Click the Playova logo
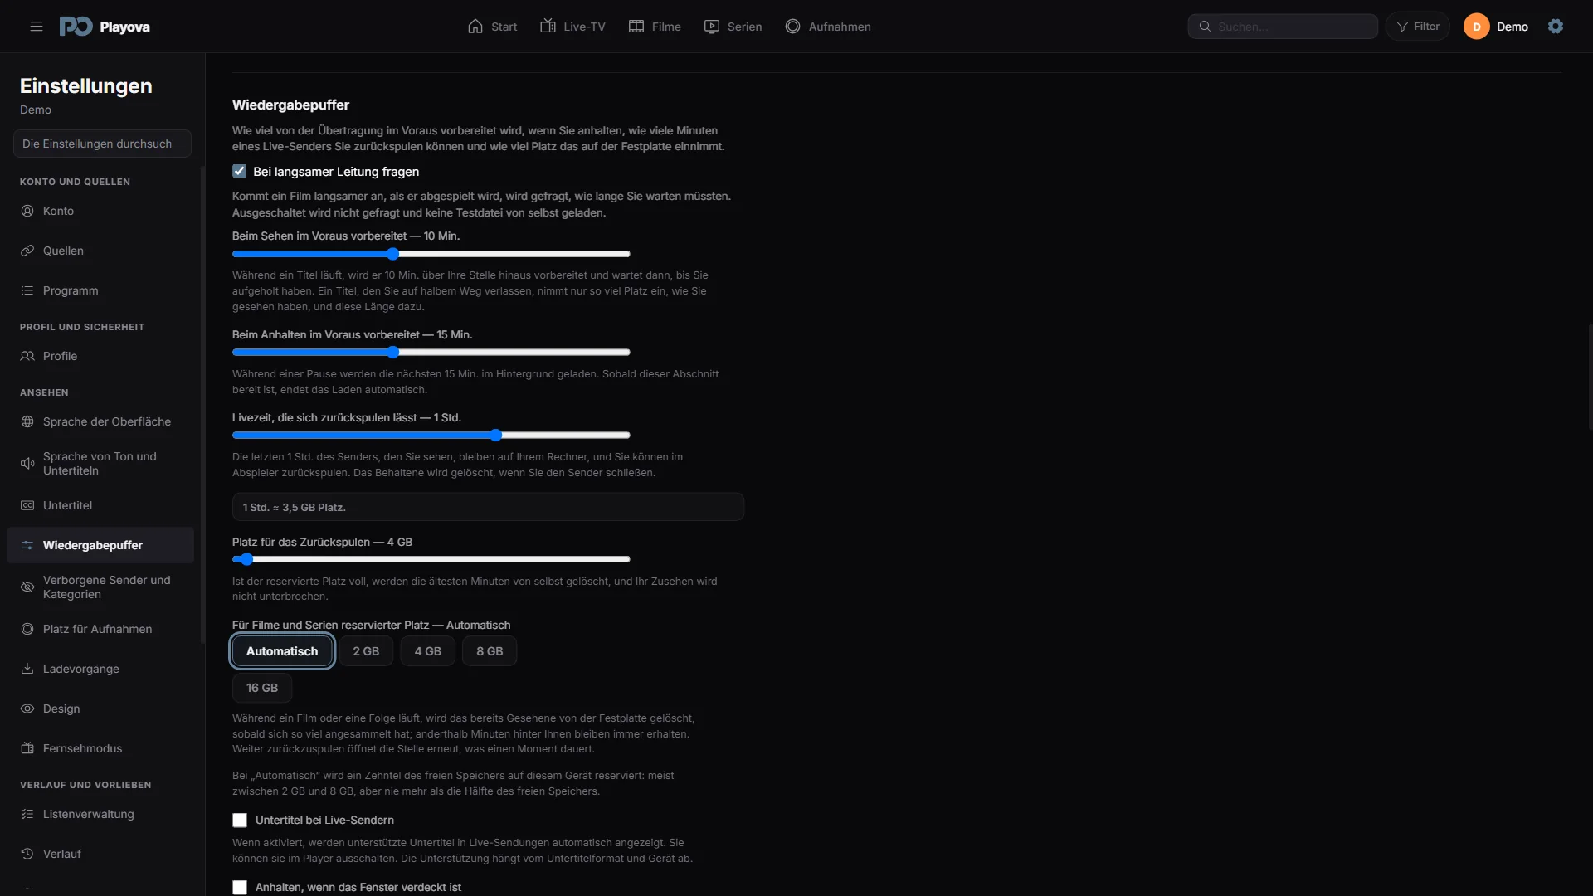Image resolution: width=1593 pixels, height=896 pixels. pyautogui.click(x=105, y=27)
